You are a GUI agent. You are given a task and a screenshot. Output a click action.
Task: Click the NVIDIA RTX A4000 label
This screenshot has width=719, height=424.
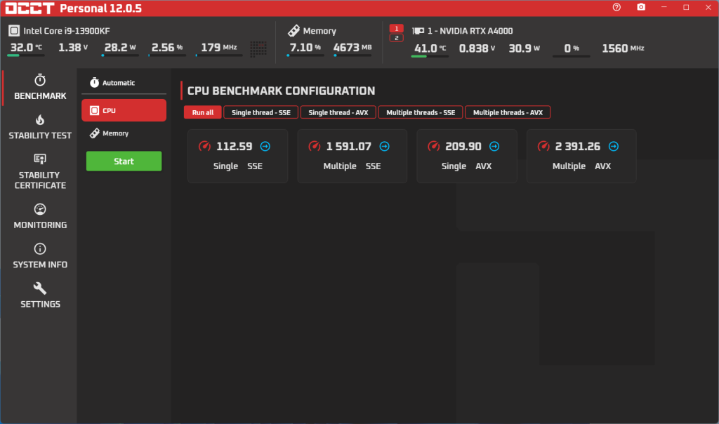pos(470,31)
